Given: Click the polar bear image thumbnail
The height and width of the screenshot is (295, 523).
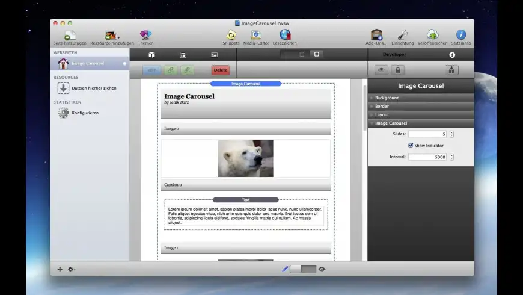Looking at the screenshot, I should (x=245, y=158).
